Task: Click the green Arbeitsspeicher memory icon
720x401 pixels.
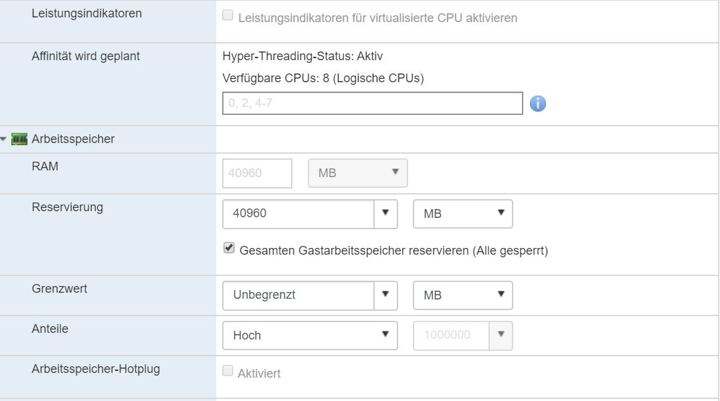Action: tap(19, 140)
